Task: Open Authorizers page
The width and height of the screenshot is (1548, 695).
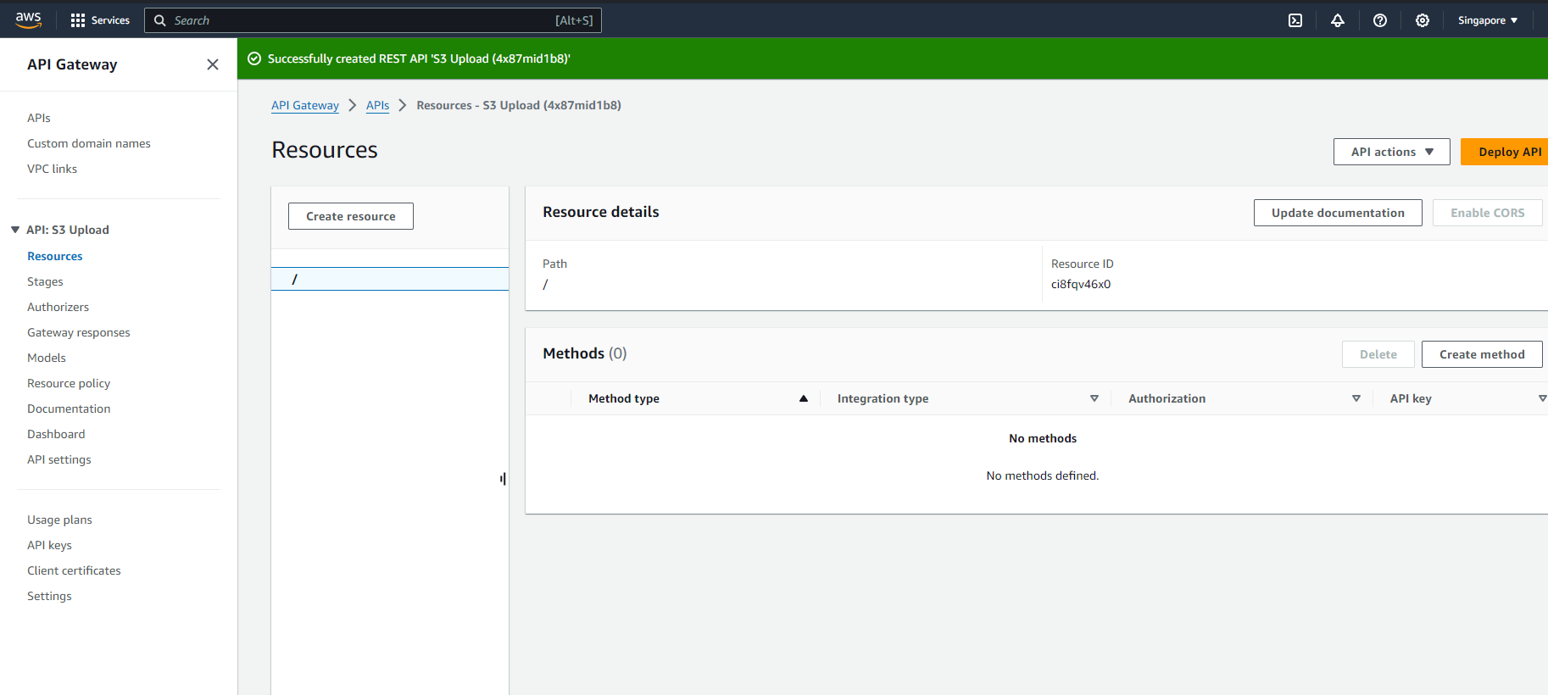Action: coord(58,307)
